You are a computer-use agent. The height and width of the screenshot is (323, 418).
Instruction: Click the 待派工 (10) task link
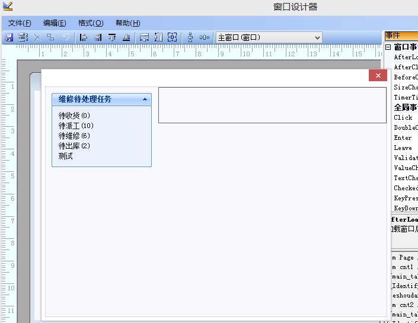point(76,126)
